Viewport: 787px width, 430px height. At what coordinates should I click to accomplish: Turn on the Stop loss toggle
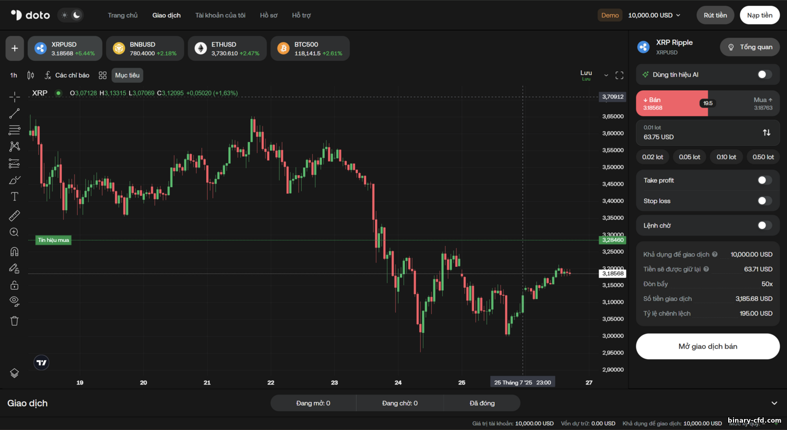click(x=764, y=201)
